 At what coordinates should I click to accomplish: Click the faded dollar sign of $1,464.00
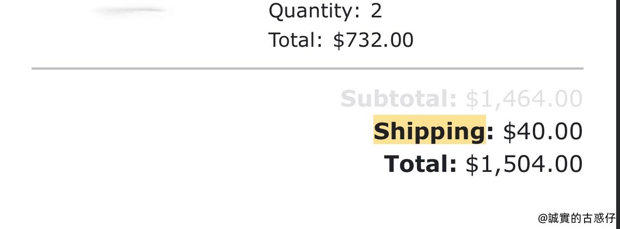(x=471, y=99)
